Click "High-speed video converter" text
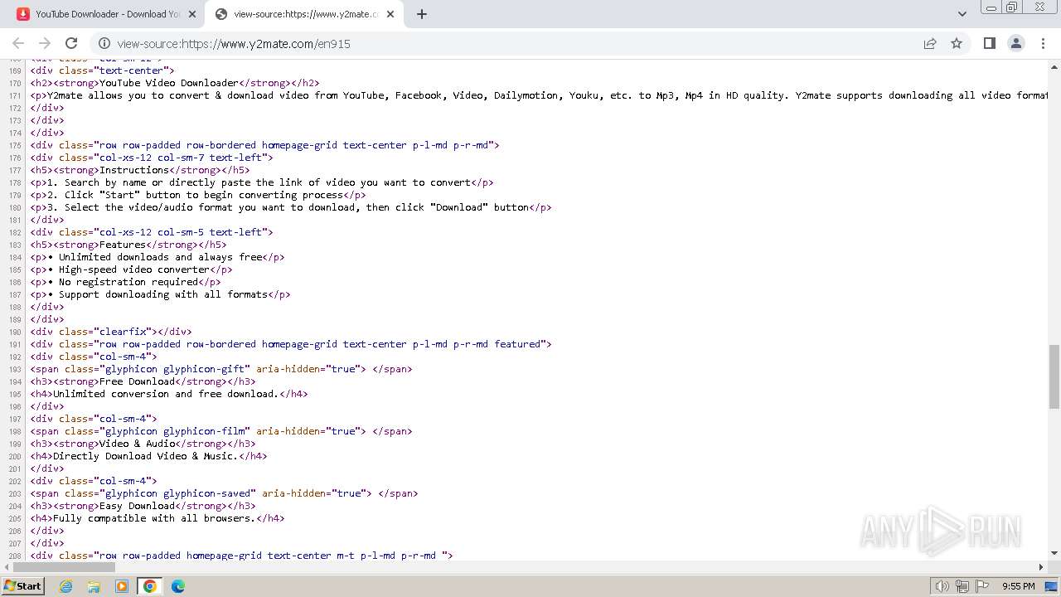This screenshot has width=1061, height=597. coord(133,269)
